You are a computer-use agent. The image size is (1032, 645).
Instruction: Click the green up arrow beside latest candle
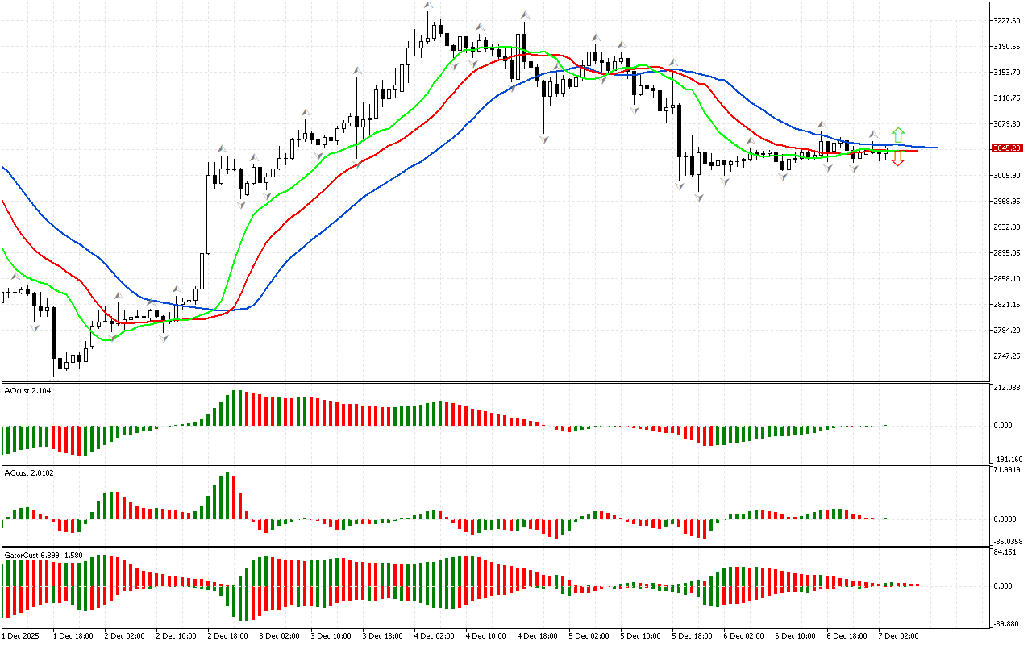point(897,135)
